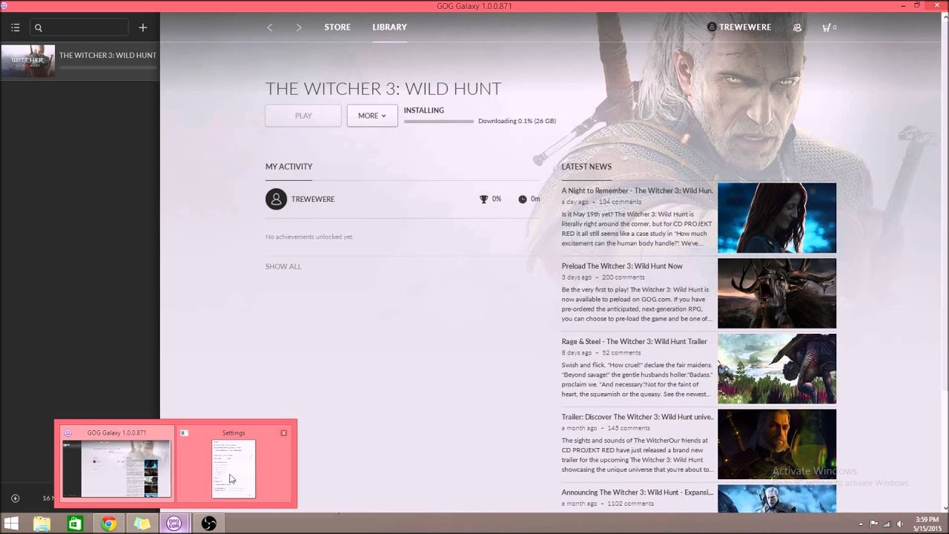
Task: Open the Windows Store taskbar icon
Action: click(75, 524)
